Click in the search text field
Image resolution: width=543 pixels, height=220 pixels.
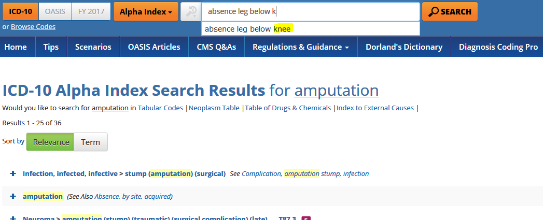pos(310,11)
